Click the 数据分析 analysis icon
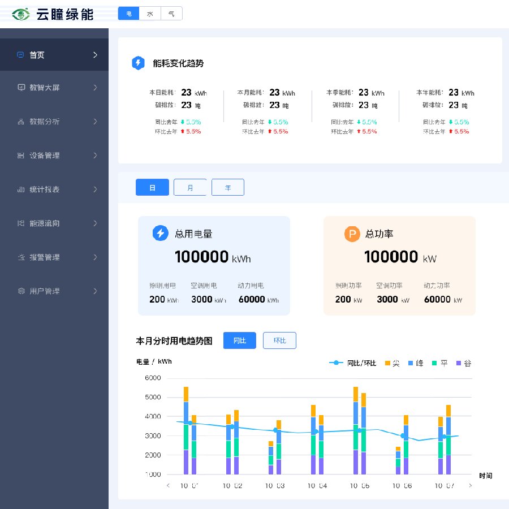 click(21, 122)
